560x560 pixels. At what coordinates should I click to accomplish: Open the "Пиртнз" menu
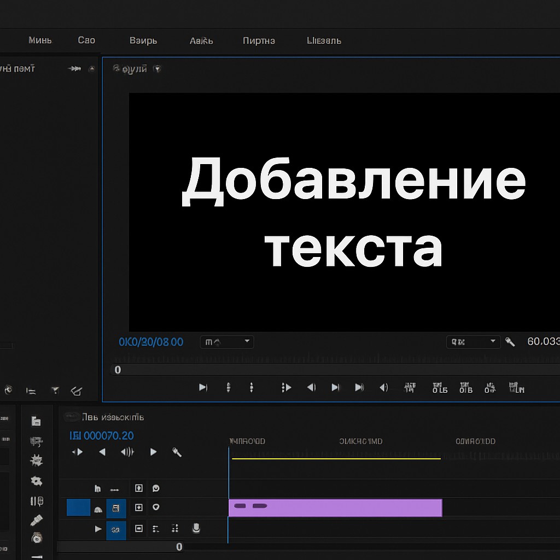click(259, 40)
